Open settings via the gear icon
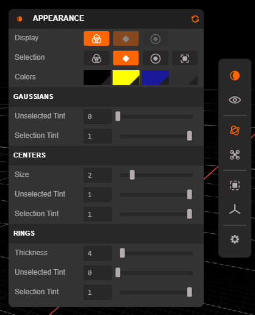Viewport: 255px width, 315px height. click(x=235, y=239)
